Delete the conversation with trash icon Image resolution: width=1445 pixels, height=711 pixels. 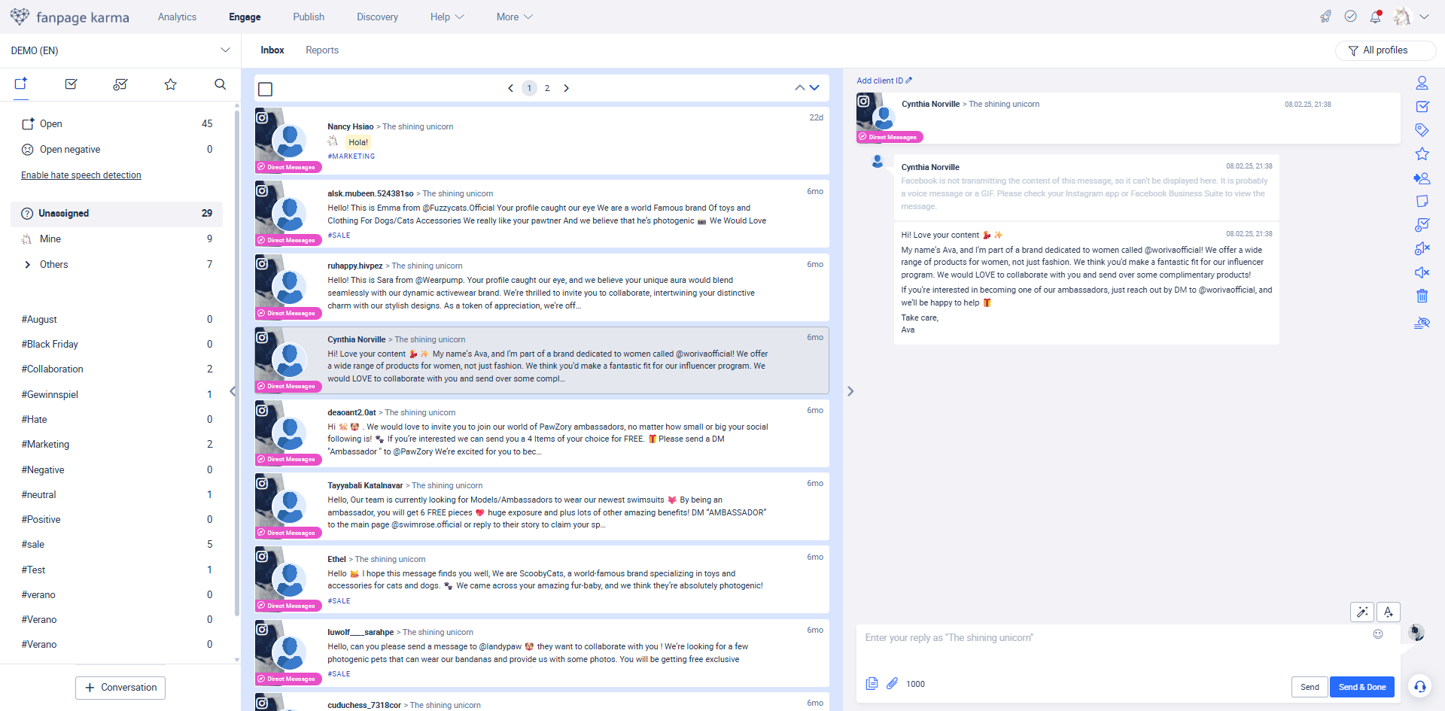pos(1422,296)
